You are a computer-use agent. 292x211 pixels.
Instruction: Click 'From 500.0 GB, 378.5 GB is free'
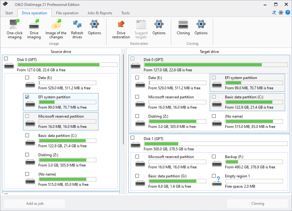(169, 149)
